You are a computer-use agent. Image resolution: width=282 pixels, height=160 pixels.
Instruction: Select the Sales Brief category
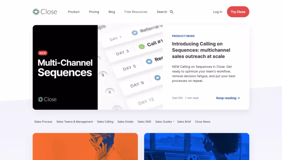(184, 122)
